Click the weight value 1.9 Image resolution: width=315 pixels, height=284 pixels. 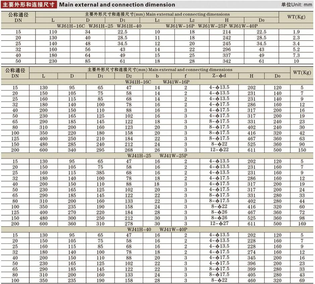(x=296, y=32)
